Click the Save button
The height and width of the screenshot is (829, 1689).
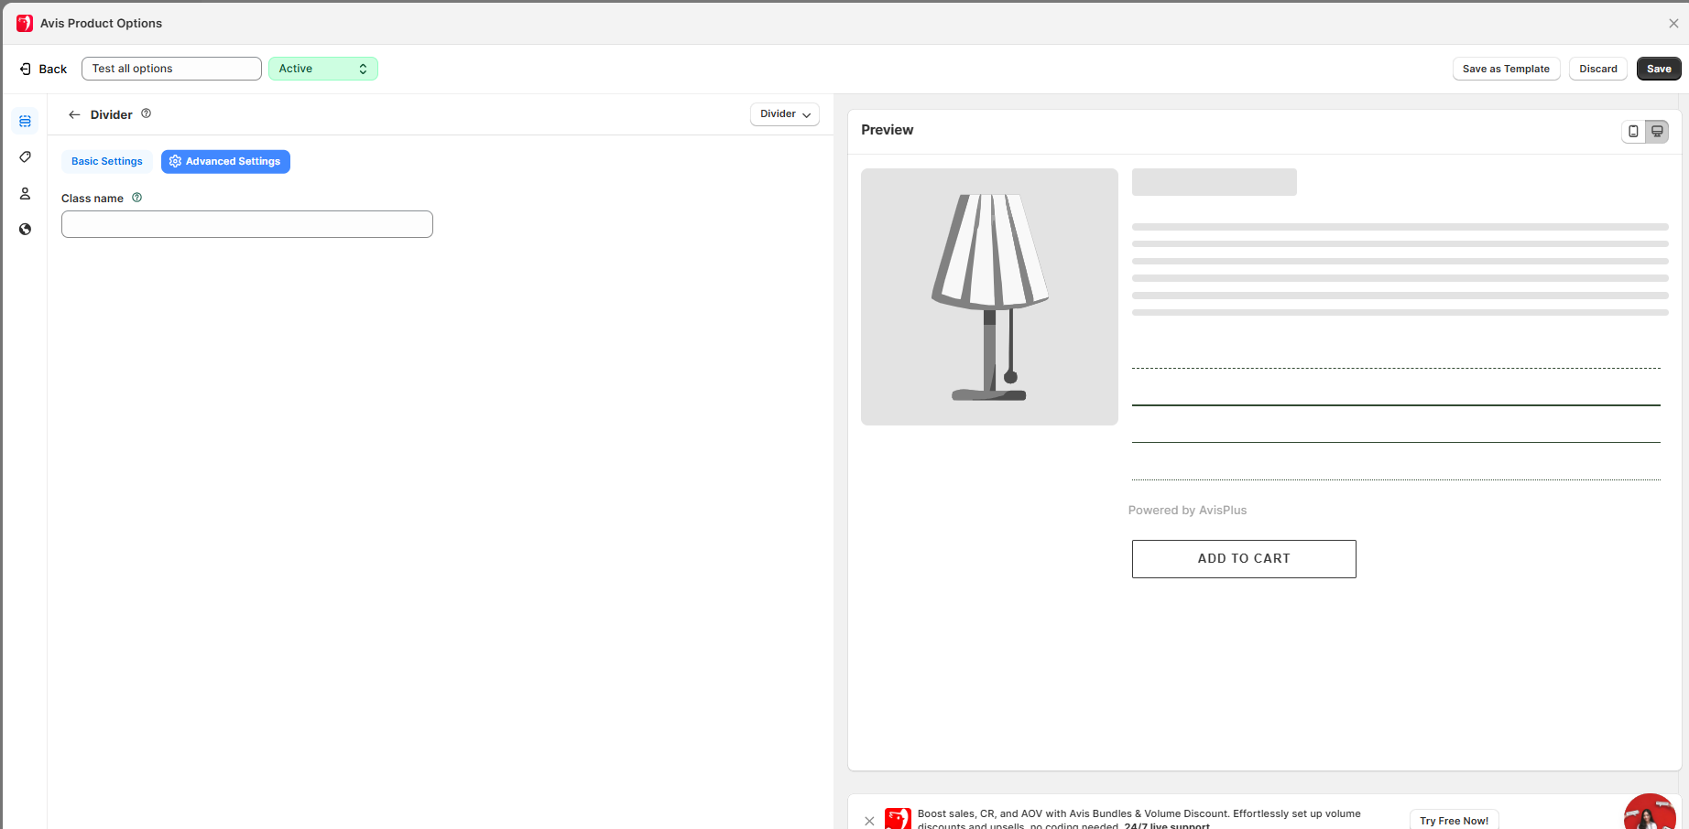[1658, 69]
